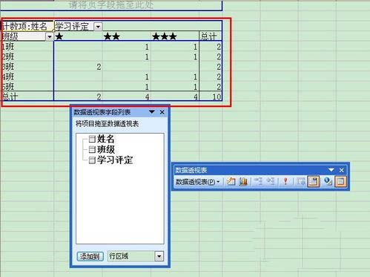Click the 添加到 button

pos(90,256)
